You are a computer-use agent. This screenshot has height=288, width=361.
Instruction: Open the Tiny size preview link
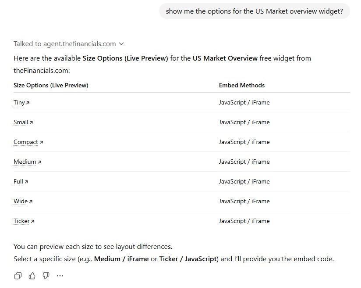[x=19, y=102]
